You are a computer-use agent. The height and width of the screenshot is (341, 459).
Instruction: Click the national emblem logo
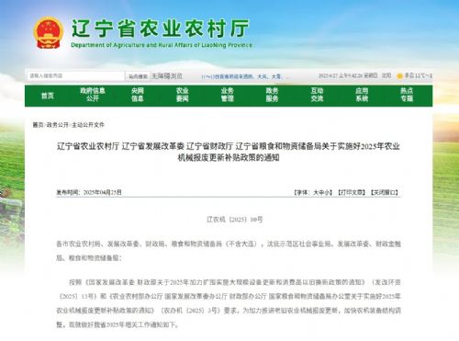pyautogui.click(x=48, y=33)
